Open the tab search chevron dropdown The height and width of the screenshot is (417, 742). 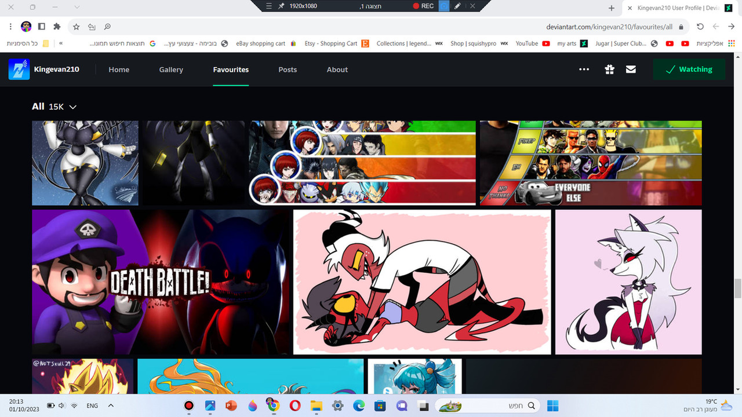[77, 8]
